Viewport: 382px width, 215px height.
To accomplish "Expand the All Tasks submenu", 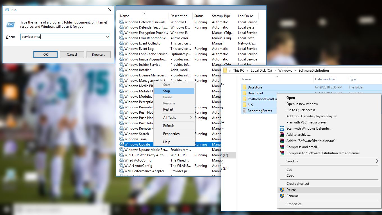I will click(174, 118).
